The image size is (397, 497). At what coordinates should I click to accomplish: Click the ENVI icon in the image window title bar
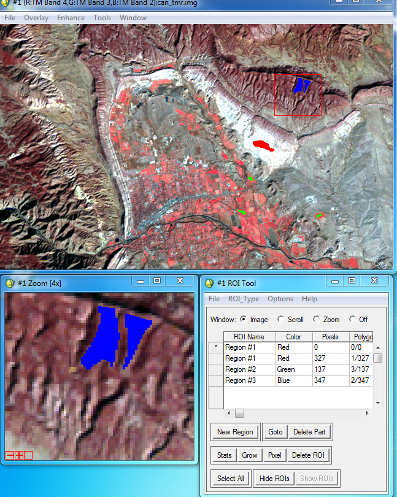(x=5, y=2)
